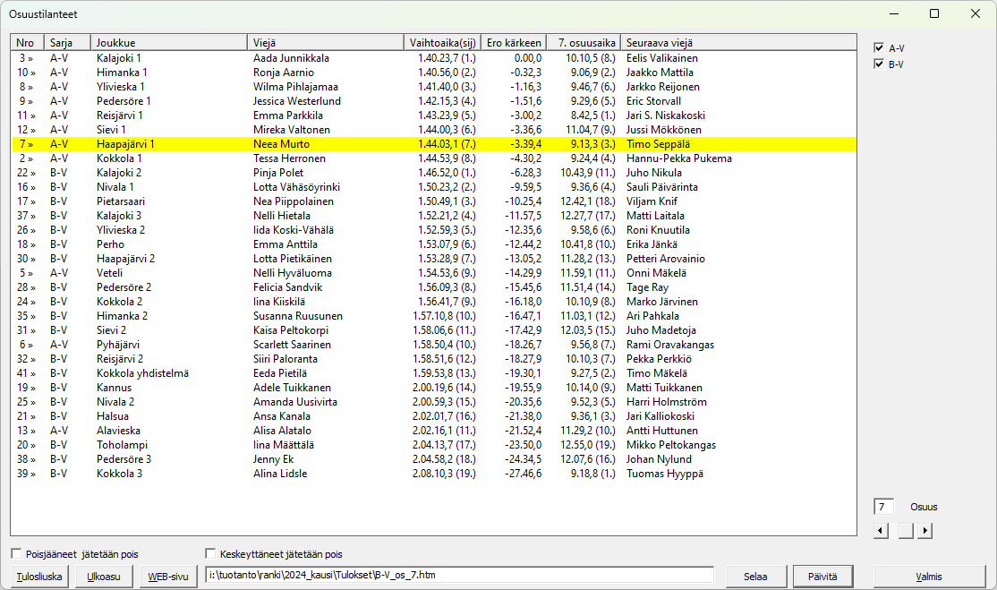Sort by Vaihtoaika(sij) column header
The height and width of the screenshot is (590, 997).
tap(441, 42)
